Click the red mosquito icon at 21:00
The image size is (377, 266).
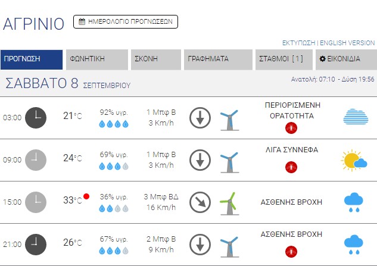(x=291, y=251)
